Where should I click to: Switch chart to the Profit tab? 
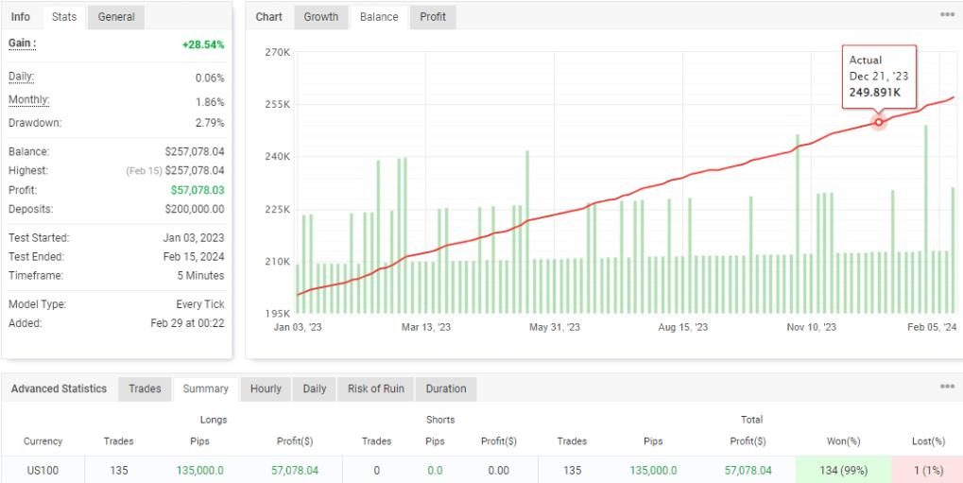coord(433,17)
